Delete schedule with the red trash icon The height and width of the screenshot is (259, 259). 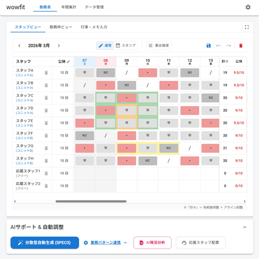[241, 46]
